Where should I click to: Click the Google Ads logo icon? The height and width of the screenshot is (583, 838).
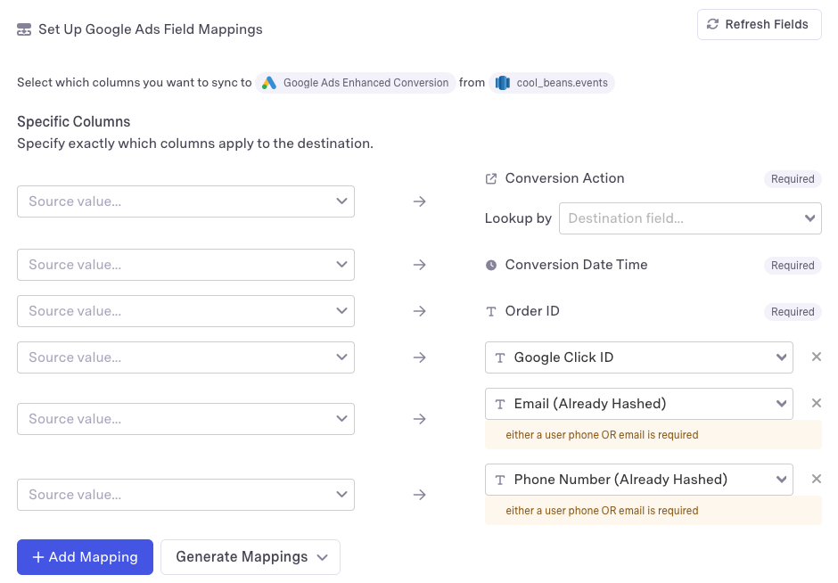(x=269, y=83)
